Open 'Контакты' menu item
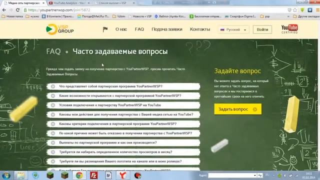The image size is (320, 180). pyautogui.click(x=200, y=29)
